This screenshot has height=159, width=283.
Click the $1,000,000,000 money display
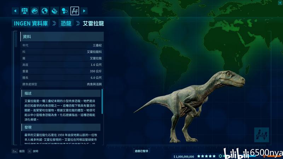point(184,157)
